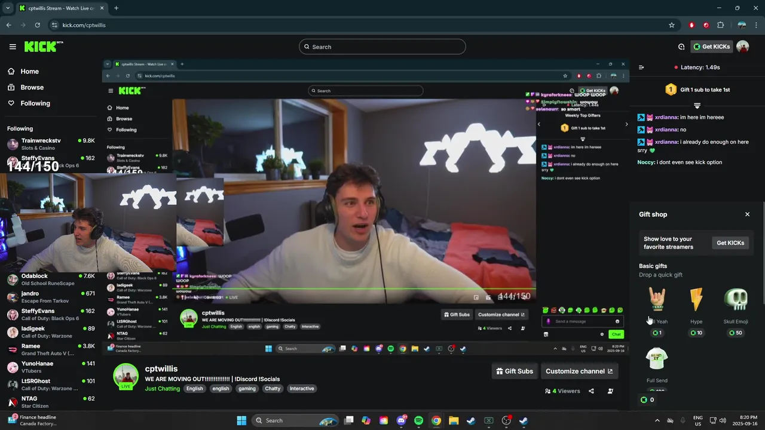Image resolution: width=765 pixels, height=430 pixels.
Task: Click Noccy's username in chat
Action: pyautogui.click(x=646, y=162)
